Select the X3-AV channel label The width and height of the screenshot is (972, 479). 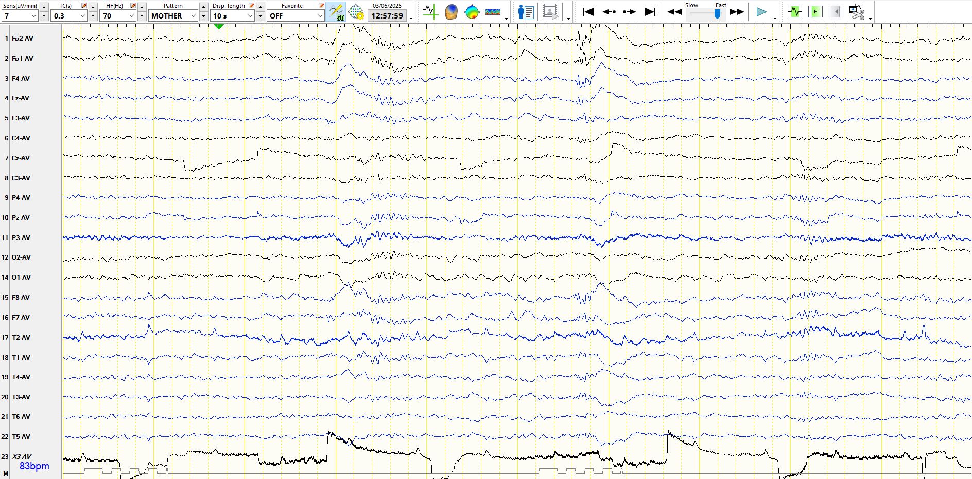22,457
